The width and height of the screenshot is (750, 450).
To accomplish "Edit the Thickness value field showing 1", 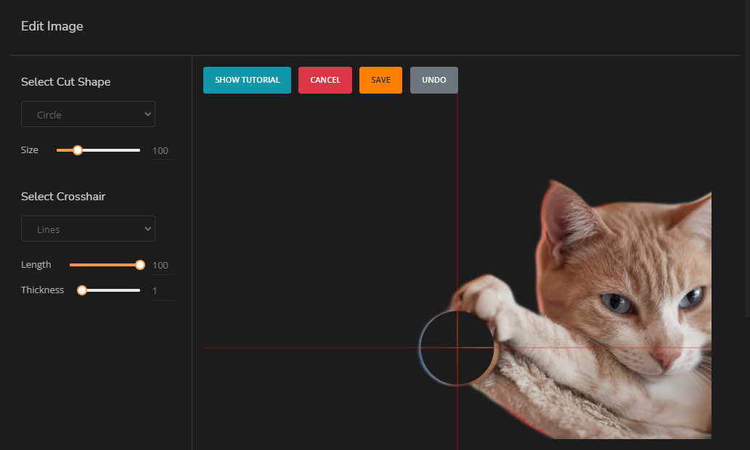I will [162, 291].
